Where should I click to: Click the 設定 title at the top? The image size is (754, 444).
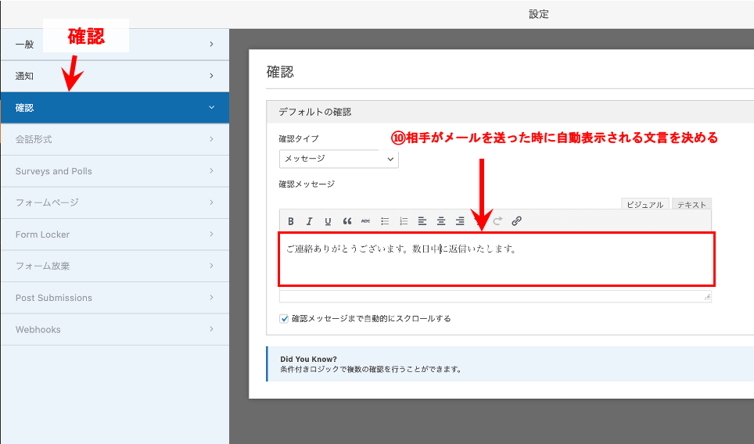point(539,14)
